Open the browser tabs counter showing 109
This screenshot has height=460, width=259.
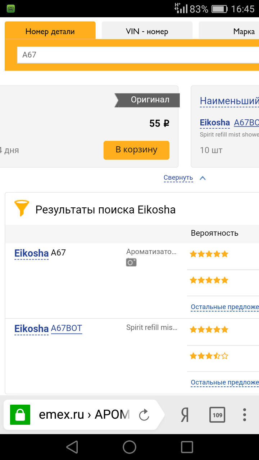coord(217,415)
